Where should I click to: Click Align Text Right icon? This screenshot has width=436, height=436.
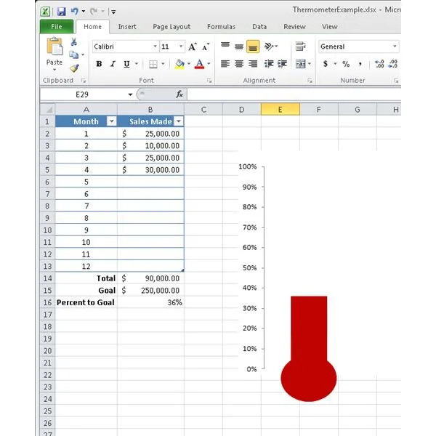[253, 64]
